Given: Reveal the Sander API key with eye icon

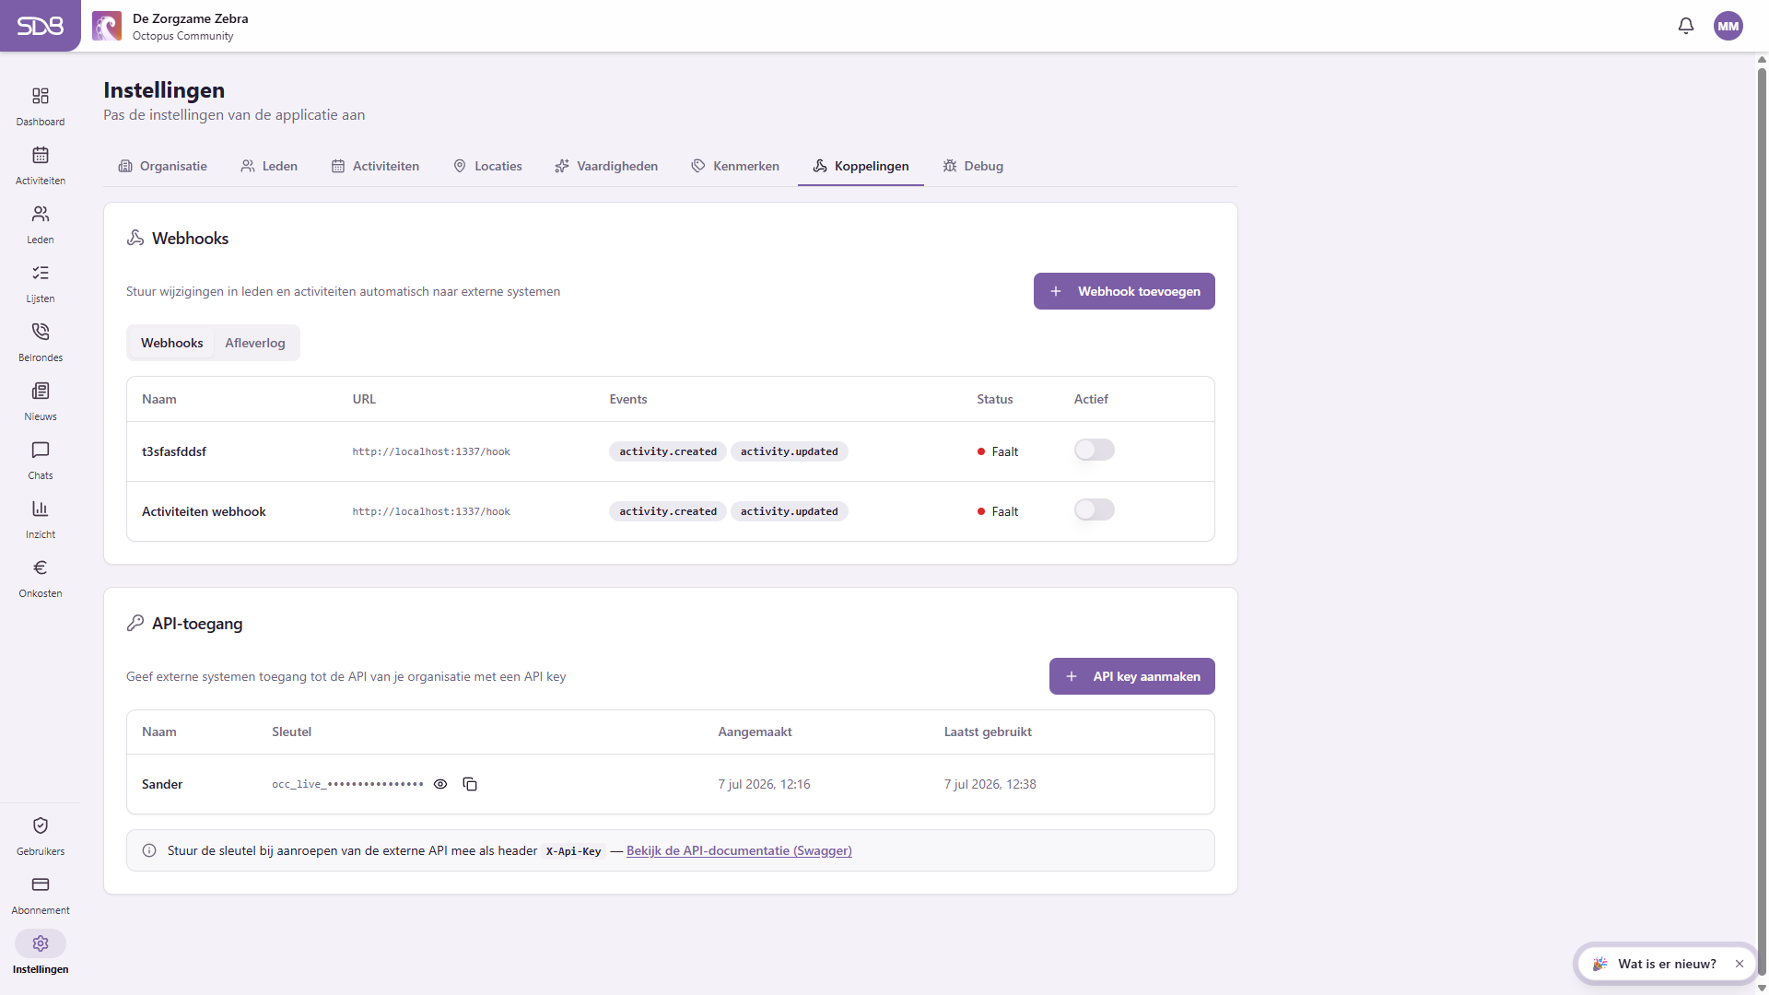Looking at the screenshot, I should (x=440, y=784).
